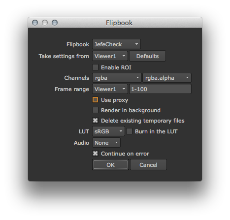Open the Audio None dropdown
The image size is (230, 220).
(x=106, y=143)
